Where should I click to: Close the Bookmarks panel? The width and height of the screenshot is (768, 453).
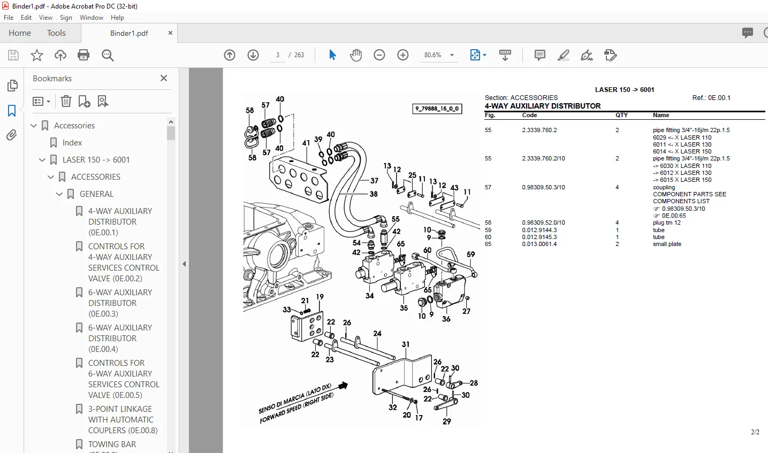164,78
